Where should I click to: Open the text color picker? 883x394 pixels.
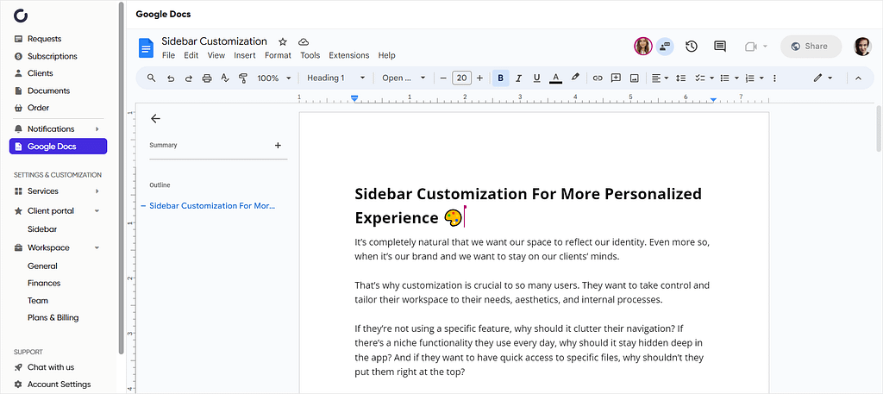tap(556, 78)
